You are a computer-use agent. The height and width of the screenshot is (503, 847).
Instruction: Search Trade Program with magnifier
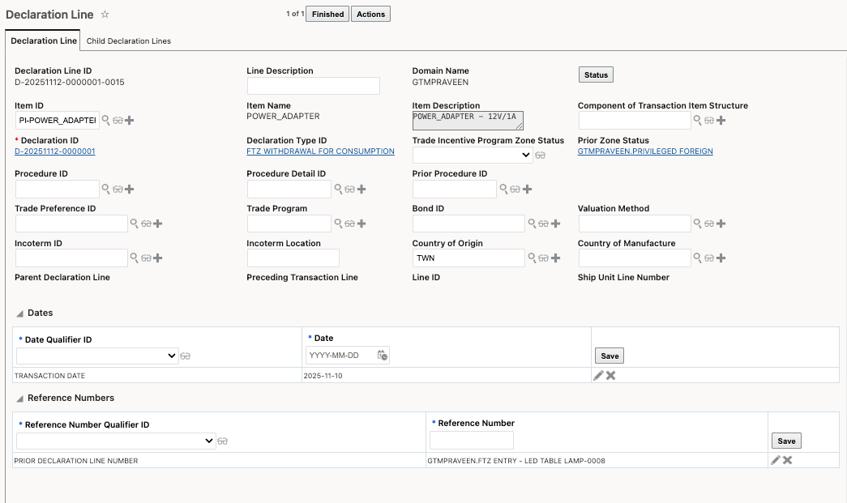tap(338, 224)
